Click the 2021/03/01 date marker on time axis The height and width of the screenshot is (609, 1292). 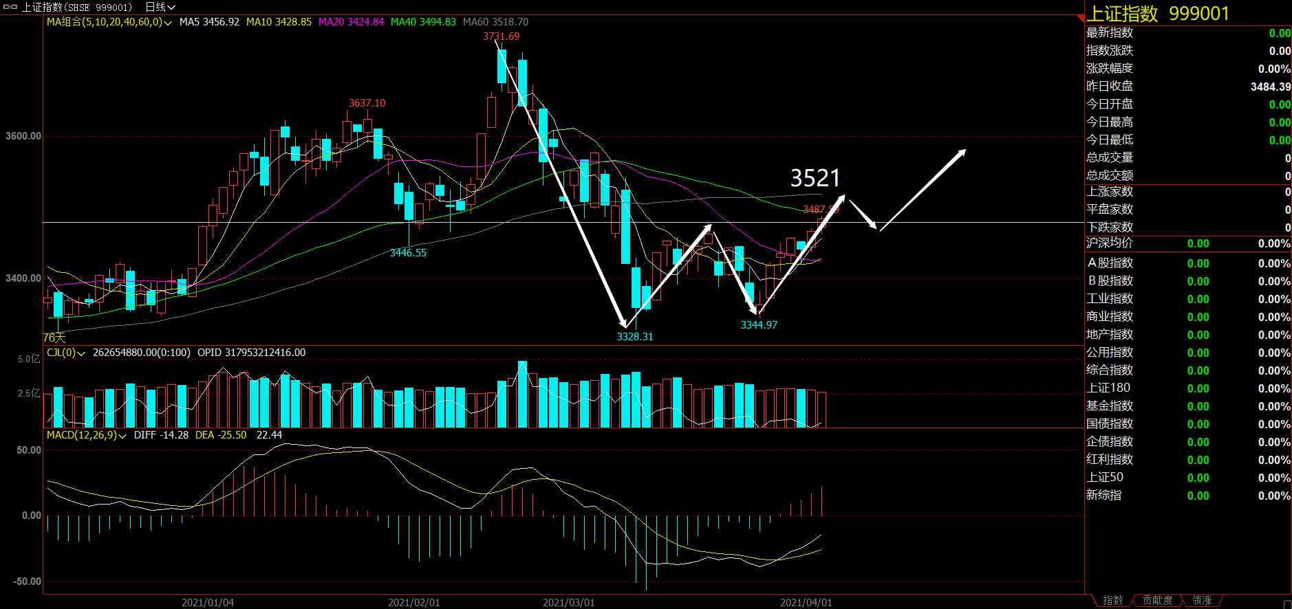click(568, 603)
